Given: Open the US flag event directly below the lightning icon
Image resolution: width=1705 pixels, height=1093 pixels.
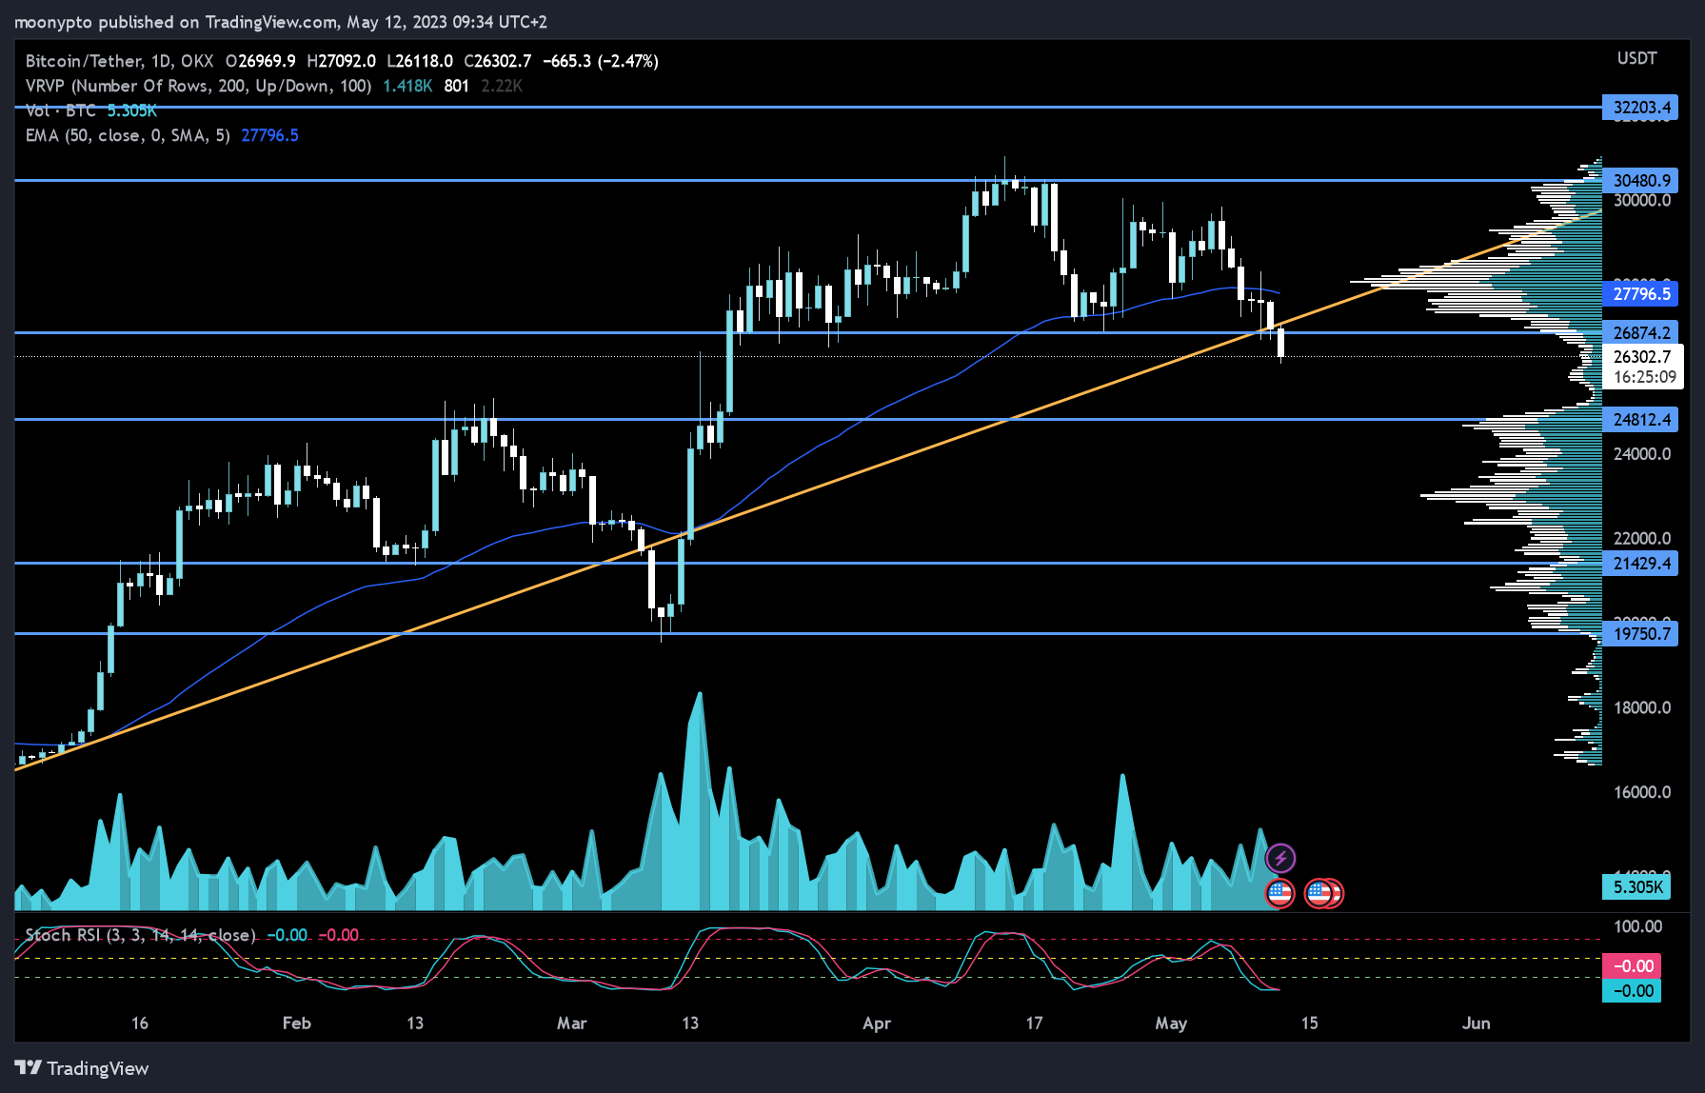Looking at the screenshot, I should 1279,893.
